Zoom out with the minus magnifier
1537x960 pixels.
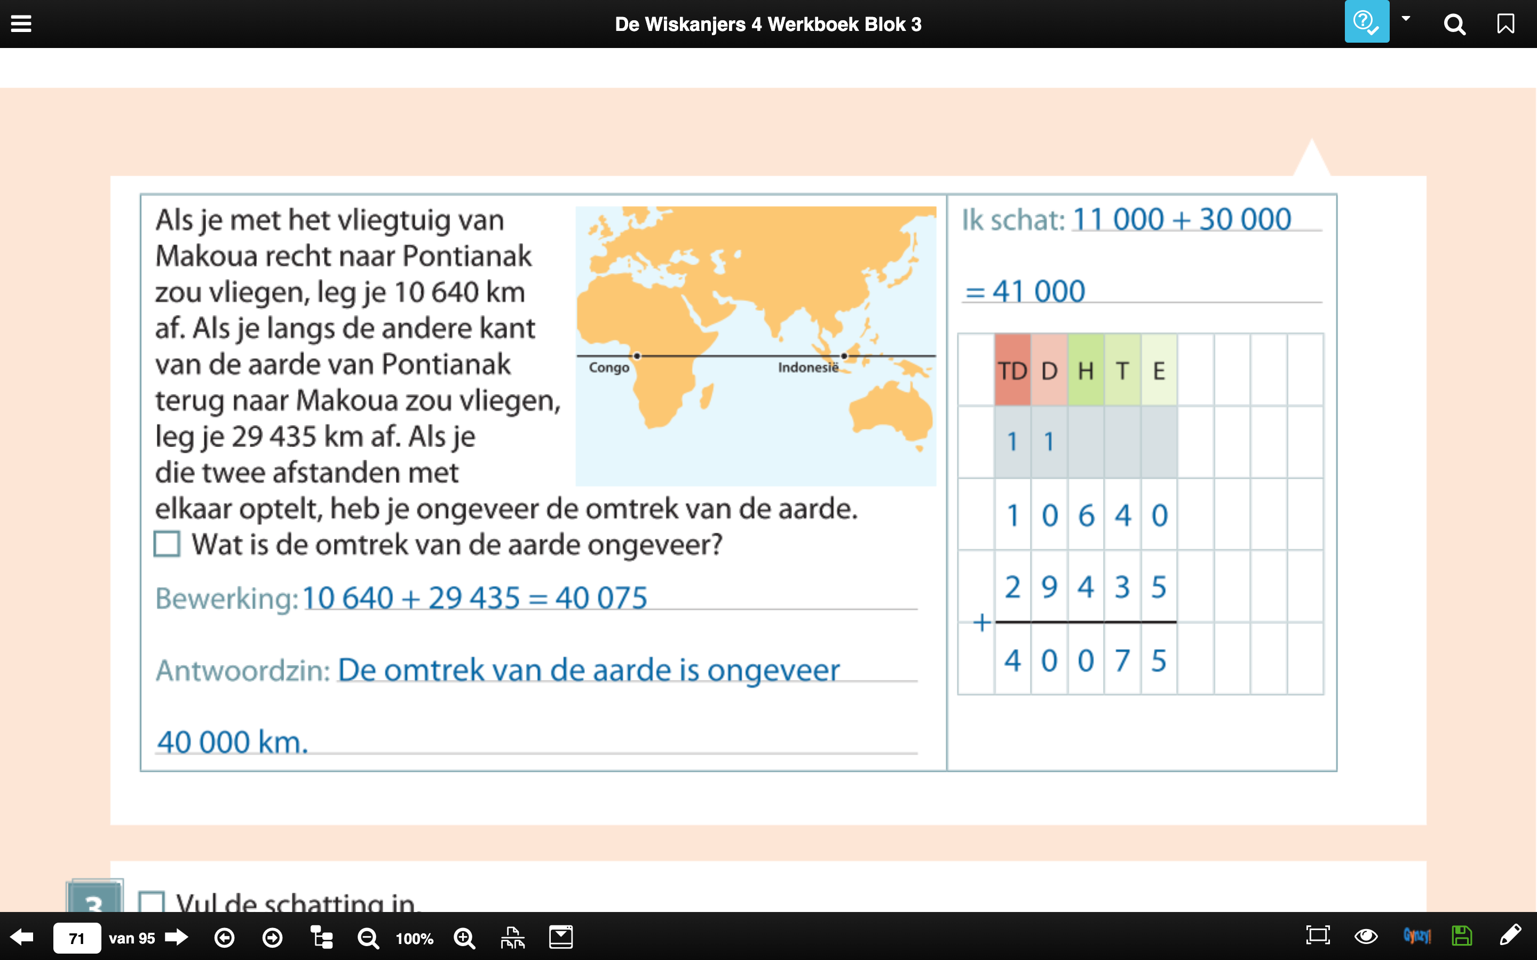click(x=368, y=938)
